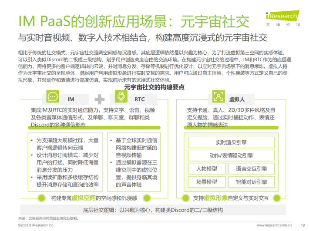
Task: Click the 虚拟人 face-scan icon
Action: pos(218,96)
